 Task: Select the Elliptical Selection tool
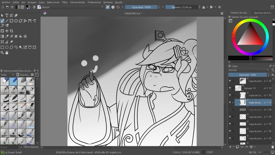click(x=7, y=47)
